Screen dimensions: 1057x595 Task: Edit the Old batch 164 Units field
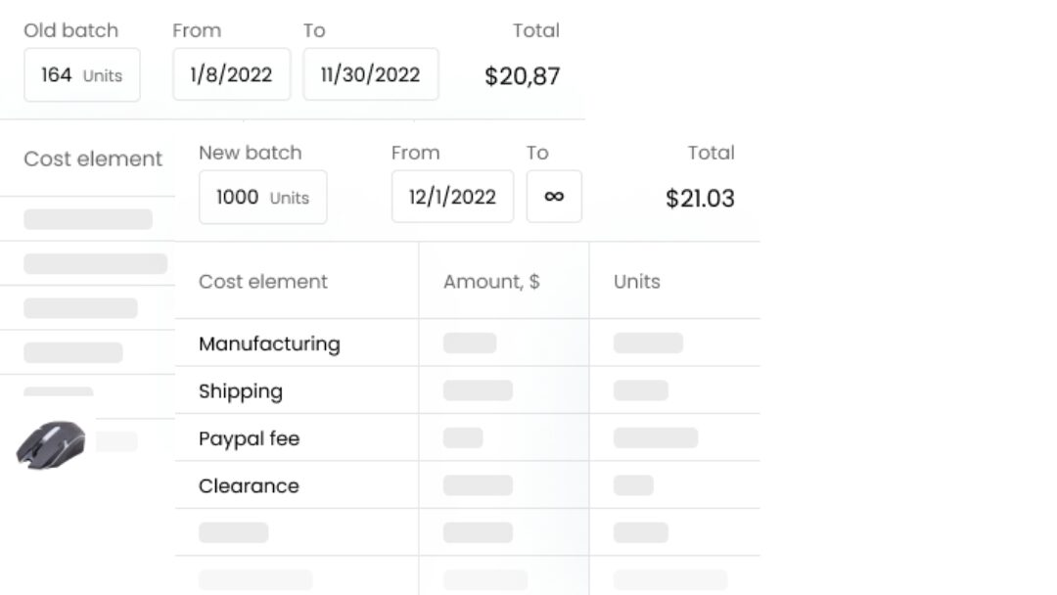click(x=82, y=74)
